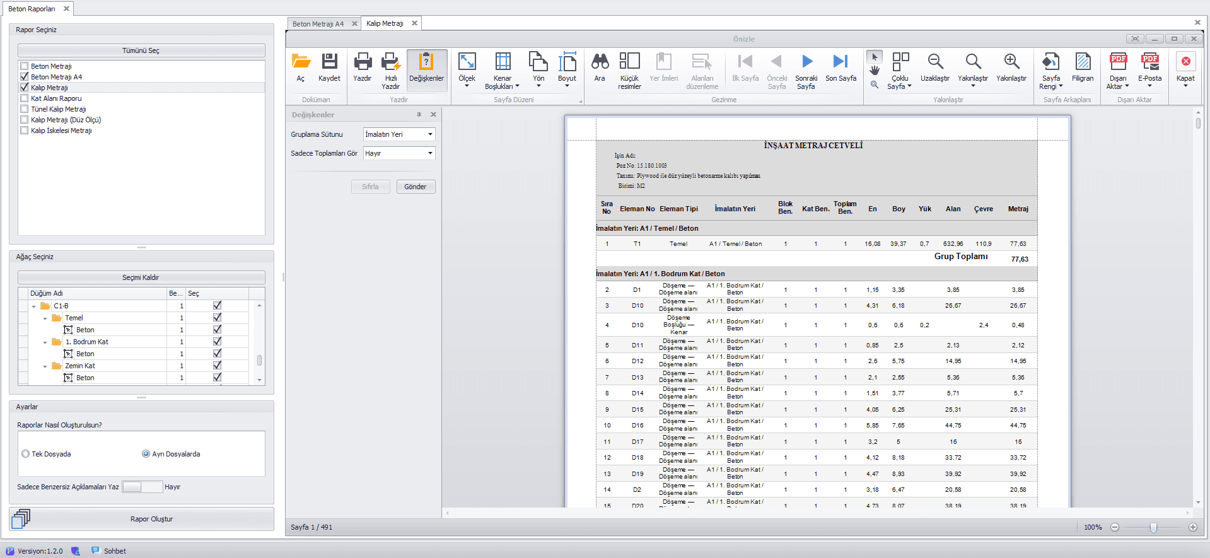The image size is (1210, 558).
Task: Jump to the last page with Son Sayfa
Action: coord(841,67)
